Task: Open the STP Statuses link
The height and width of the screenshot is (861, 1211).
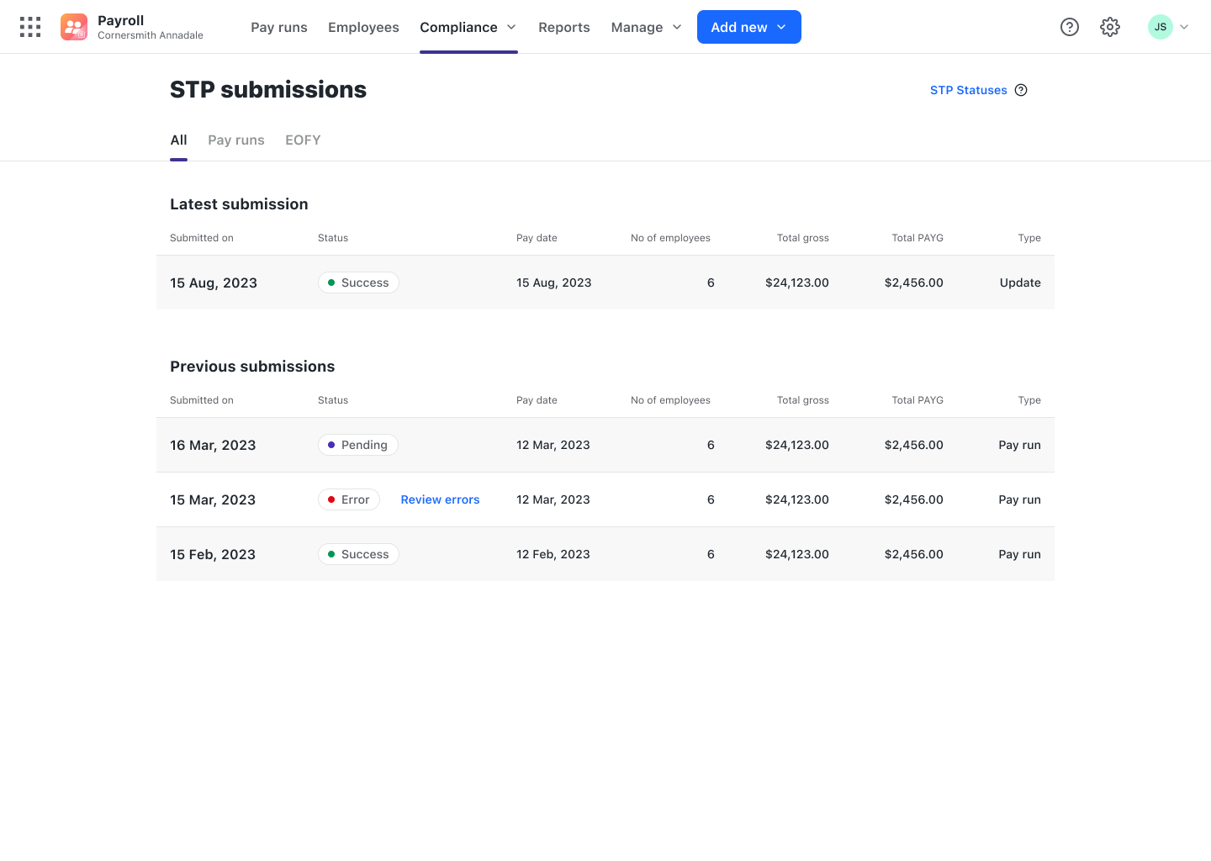Action: 968,90
